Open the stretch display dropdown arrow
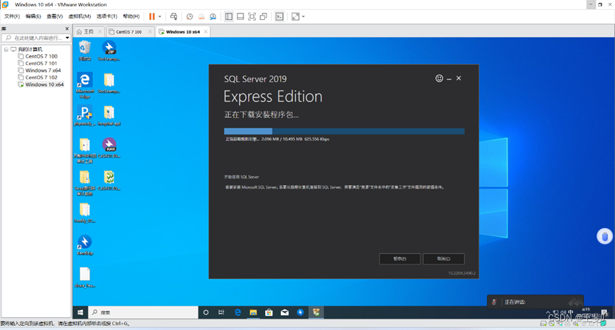615x330 pixels. click(303, 16)
